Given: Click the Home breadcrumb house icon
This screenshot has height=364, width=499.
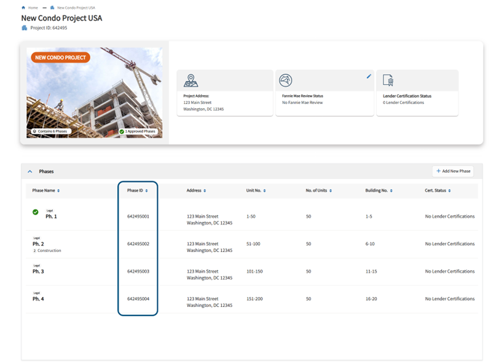Looking at the screenshot, I should [23, 7].
